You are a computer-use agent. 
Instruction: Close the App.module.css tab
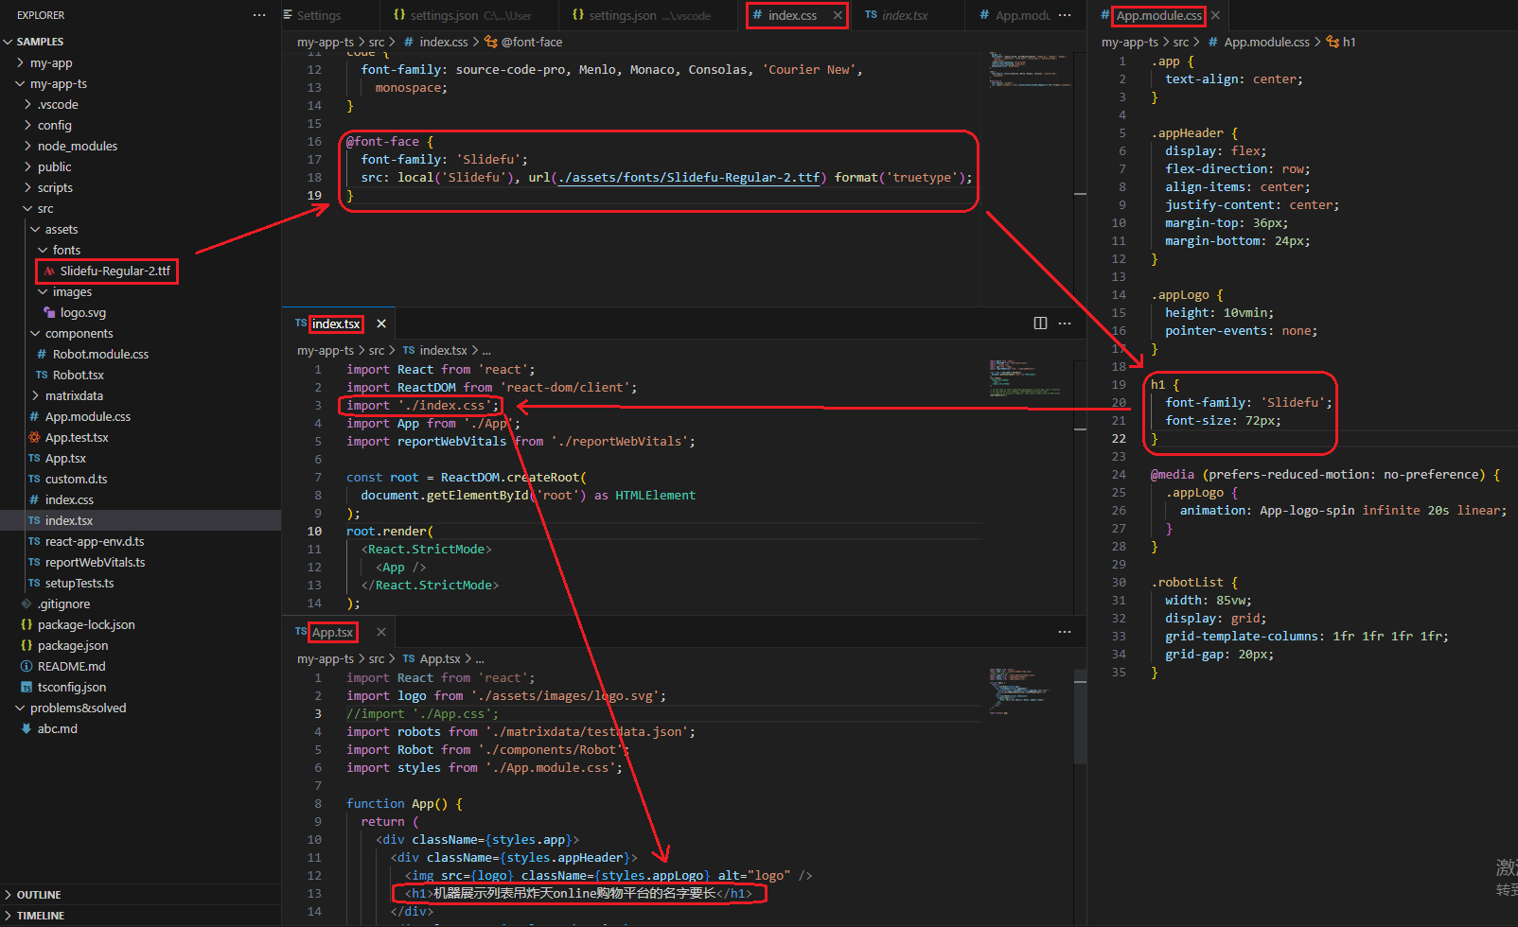click(1215, 15)
